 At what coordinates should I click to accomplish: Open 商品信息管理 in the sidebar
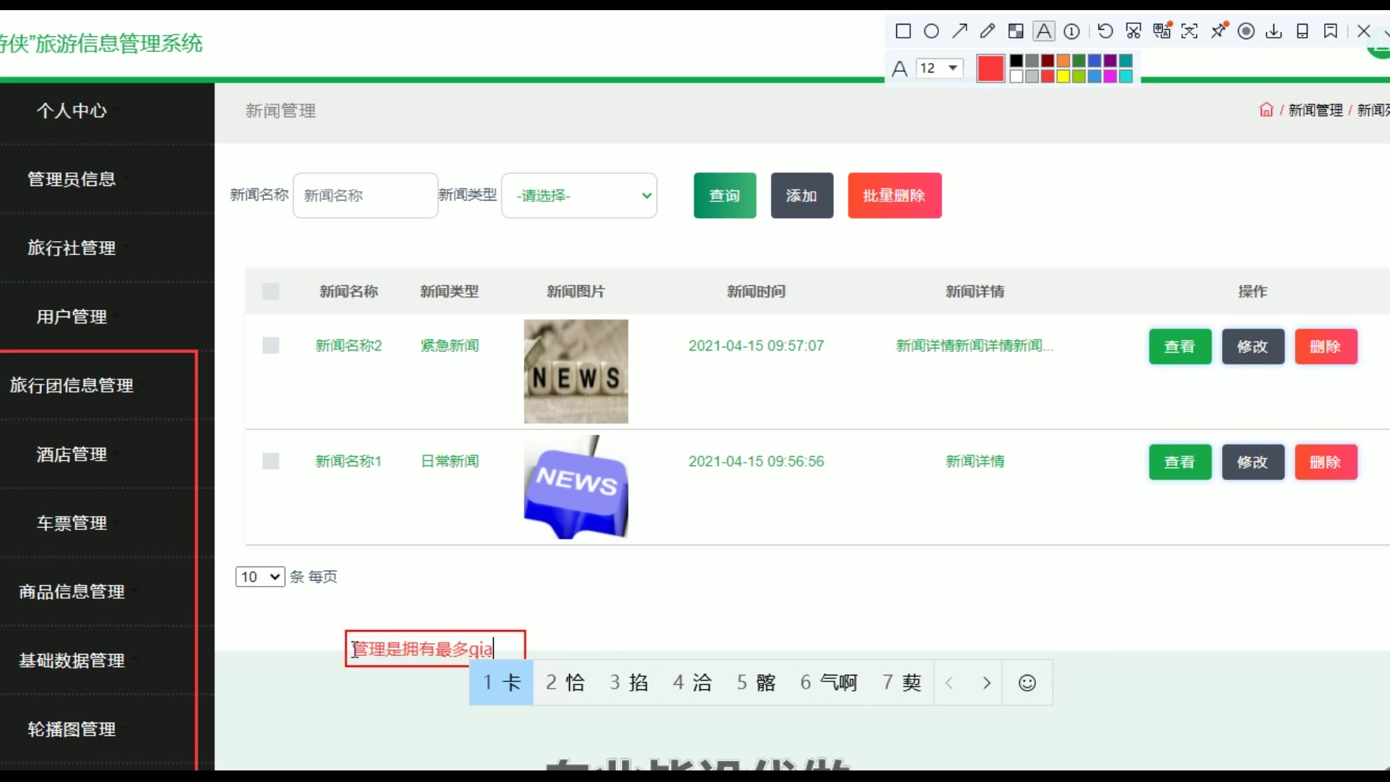[x=72, y=592]
